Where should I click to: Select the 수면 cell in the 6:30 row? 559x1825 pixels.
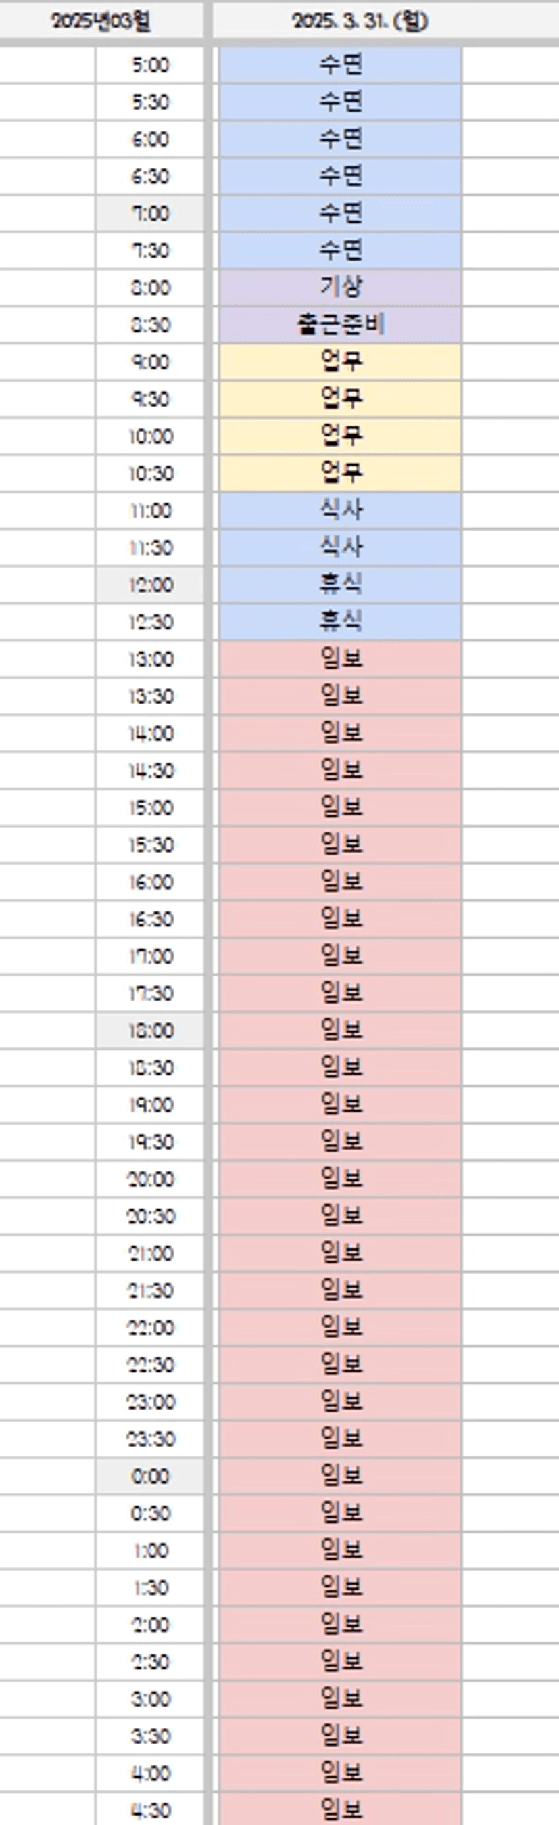(341, 176)
